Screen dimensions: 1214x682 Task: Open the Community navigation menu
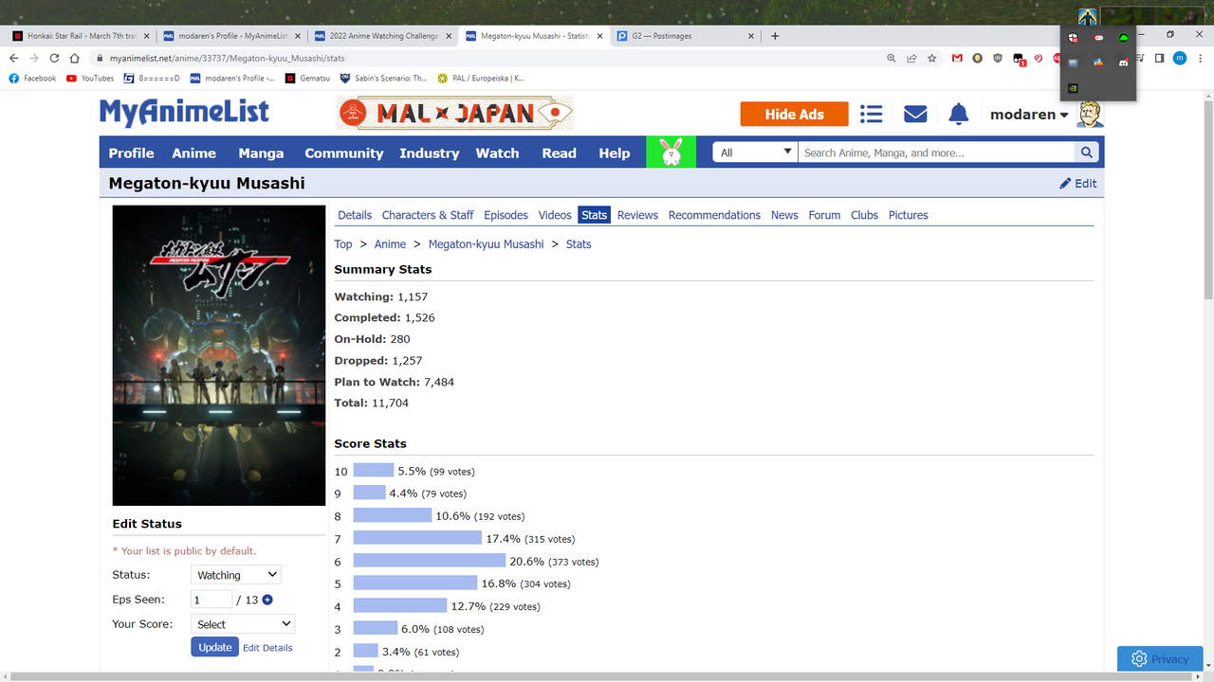tap(343, 153)
